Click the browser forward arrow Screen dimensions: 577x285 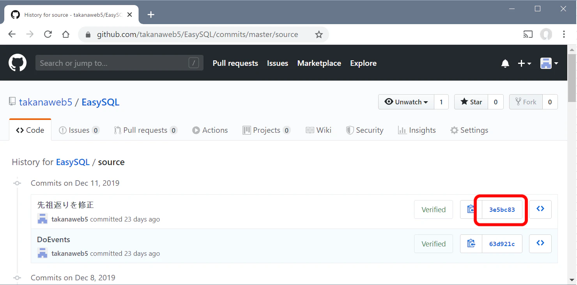coord(30,34)
